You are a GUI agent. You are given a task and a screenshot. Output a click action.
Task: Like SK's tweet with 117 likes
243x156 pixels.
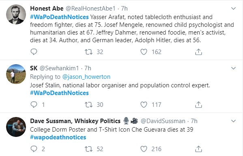[x=144, y=105]
